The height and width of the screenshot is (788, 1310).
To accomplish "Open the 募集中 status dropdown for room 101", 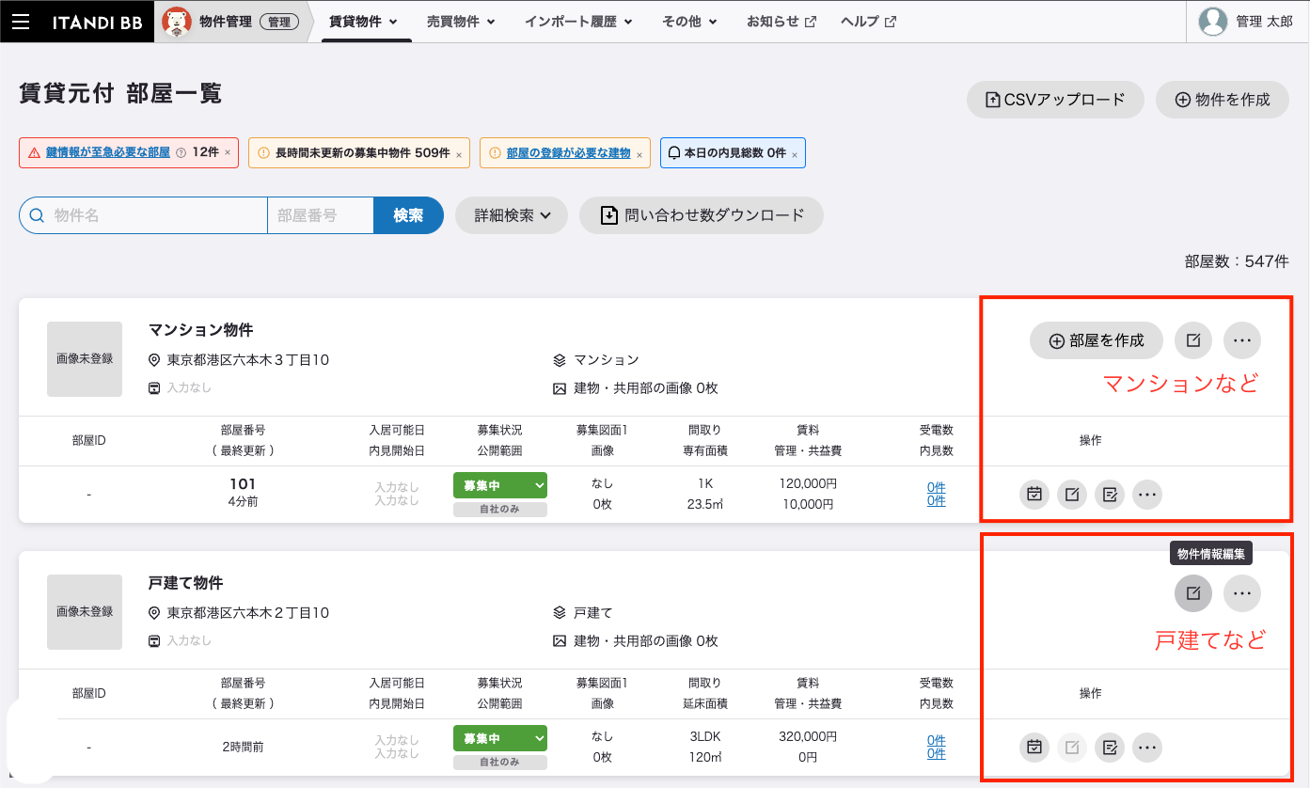I will [x=499, y=485].
